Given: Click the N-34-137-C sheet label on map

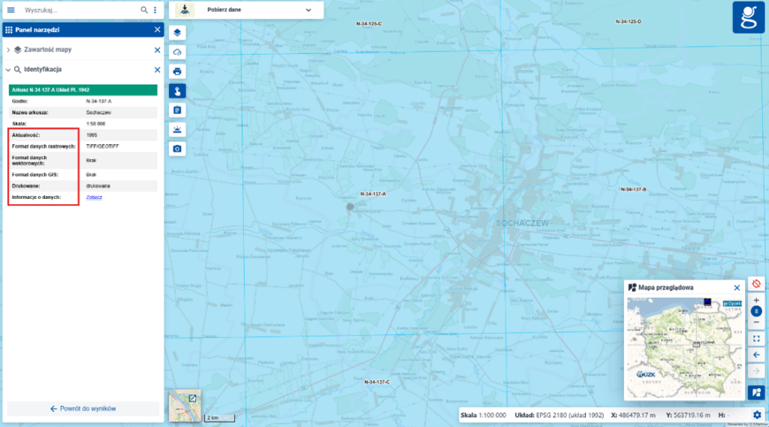Looking at the screenshot, I should (377, 382).
